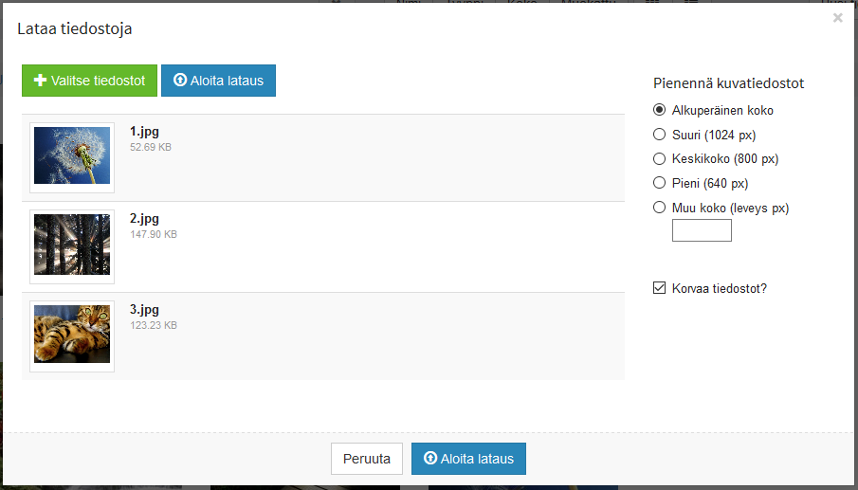Image resolution: width=858 pixels, height=490 pixels.
Task: Click the 1.jpg file name
Action: point(144,132)
